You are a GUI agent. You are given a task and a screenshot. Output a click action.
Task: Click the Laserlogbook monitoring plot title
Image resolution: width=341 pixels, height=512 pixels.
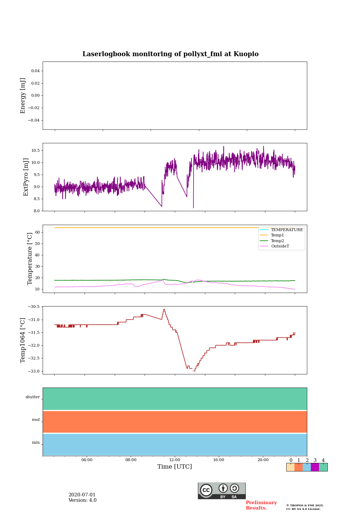170,54
